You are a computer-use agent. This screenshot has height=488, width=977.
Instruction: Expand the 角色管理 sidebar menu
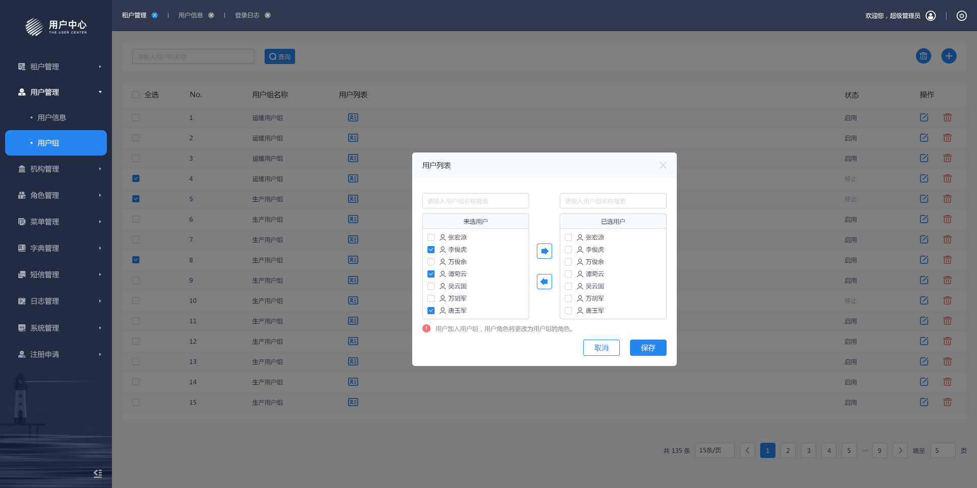click(x=56, y=195)
